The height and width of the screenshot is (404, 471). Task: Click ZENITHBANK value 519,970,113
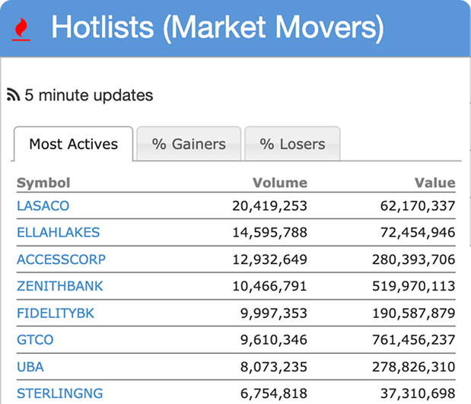414,286
